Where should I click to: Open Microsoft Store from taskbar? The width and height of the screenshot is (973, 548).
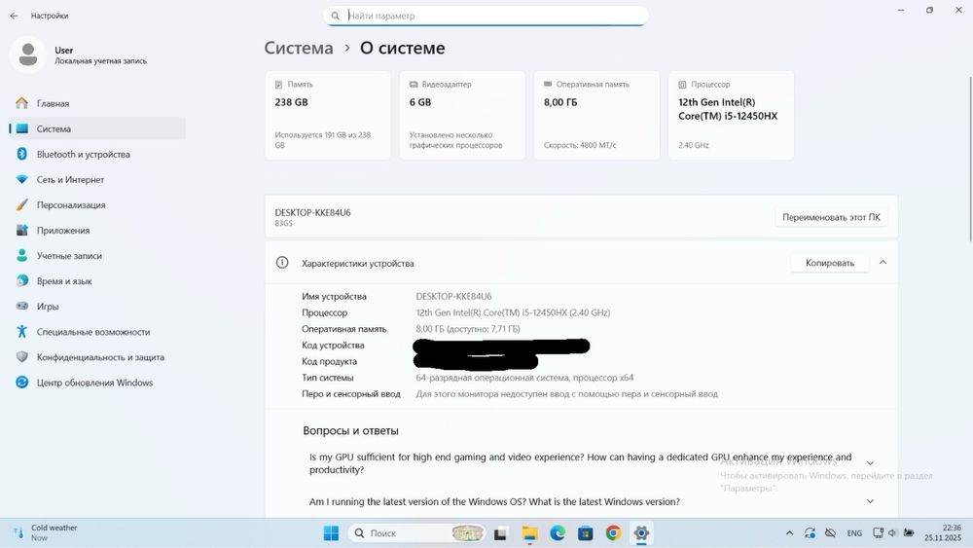(585, 533)
